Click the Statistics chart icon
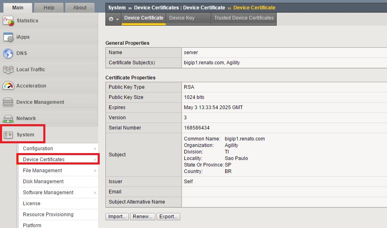This screenshot has width=387, height=228. click(8, 21)
